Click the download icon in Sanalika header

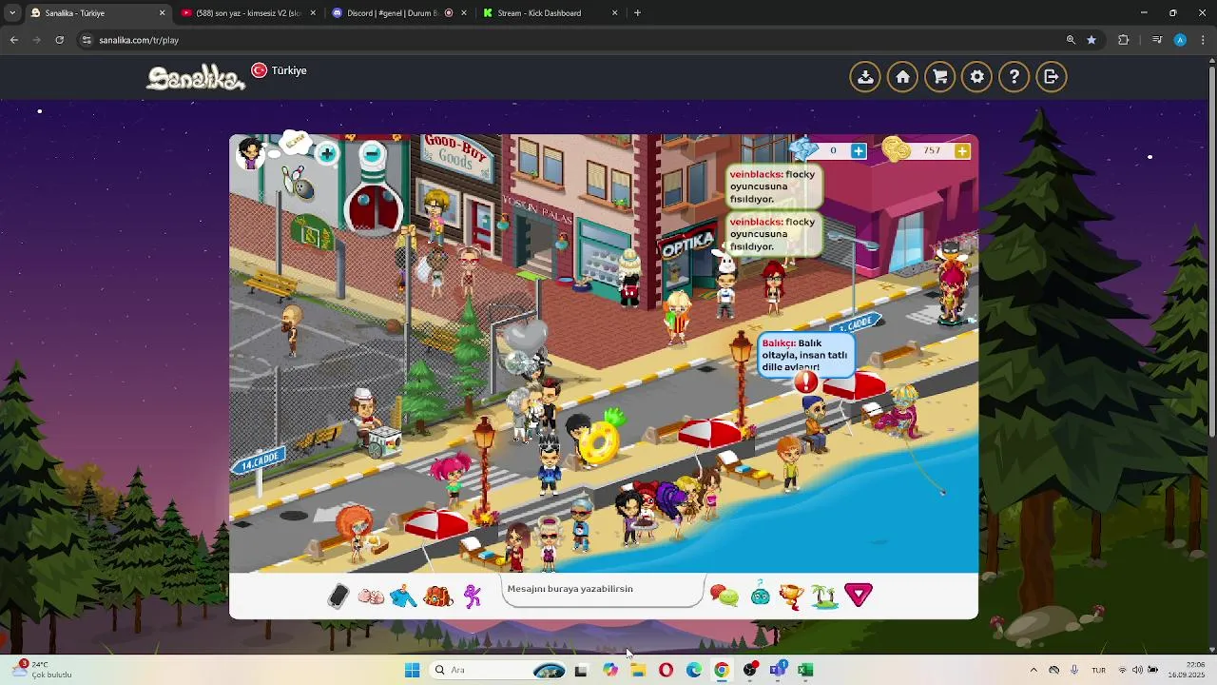[x=865, y=77]
